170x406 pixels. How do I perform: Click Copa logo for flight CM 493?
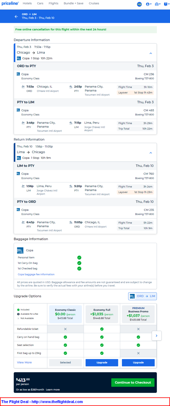coord(18,110)
